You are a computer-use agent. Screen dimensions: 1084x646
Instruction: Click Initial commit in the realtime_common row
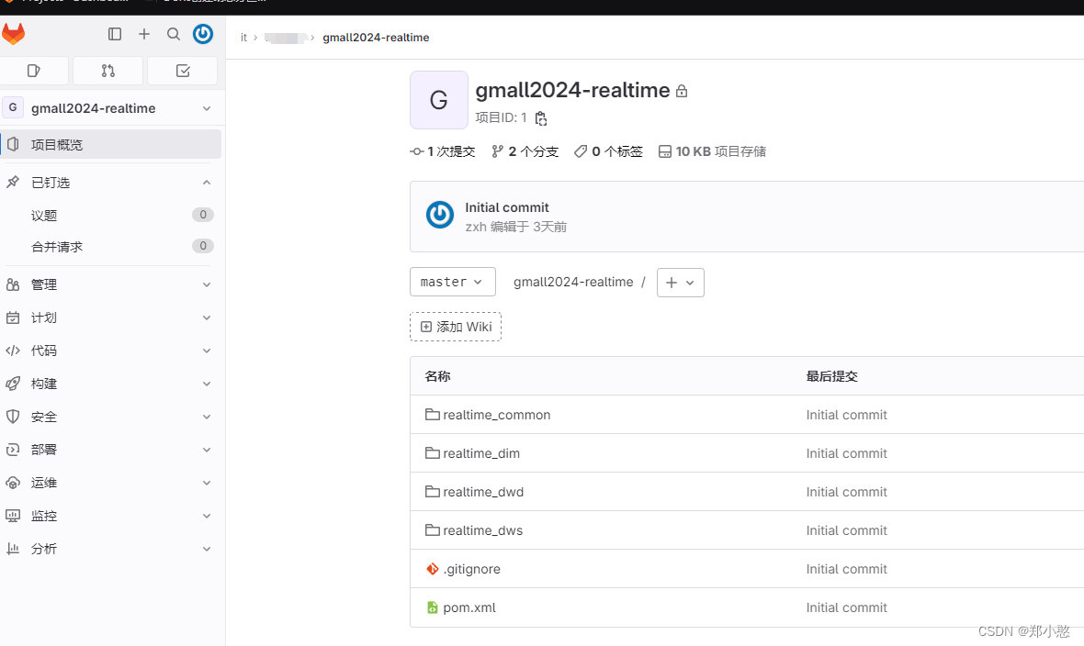pyautogui.click(x=846, y=415)
